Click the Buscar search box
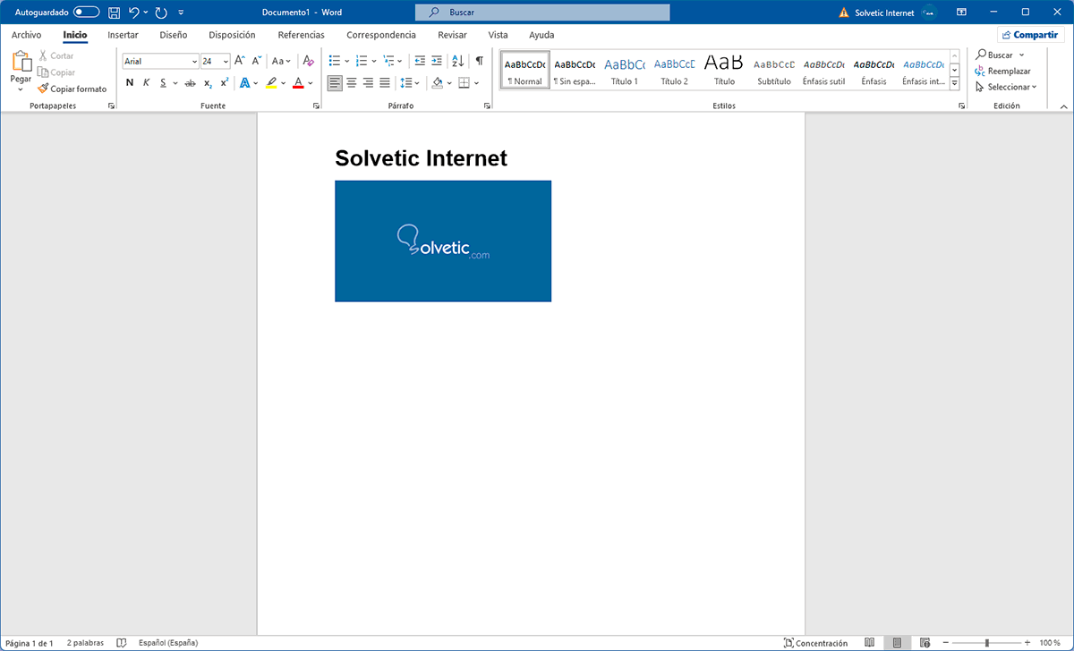 (x=542, y=13)
